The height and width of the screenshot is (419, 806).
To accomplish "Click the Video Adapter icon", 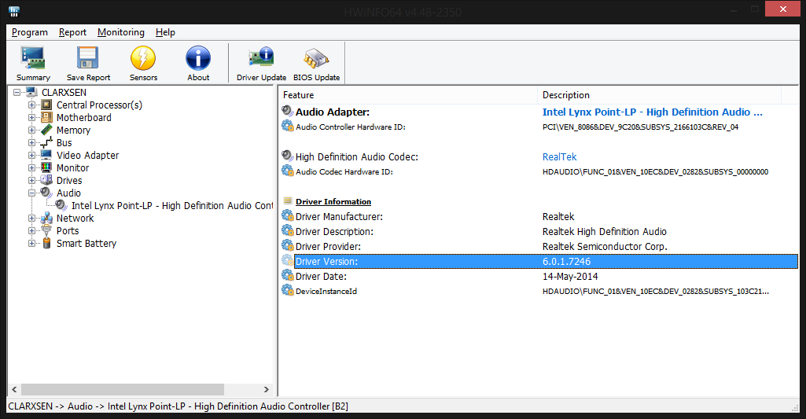I will tap(46, 155).
